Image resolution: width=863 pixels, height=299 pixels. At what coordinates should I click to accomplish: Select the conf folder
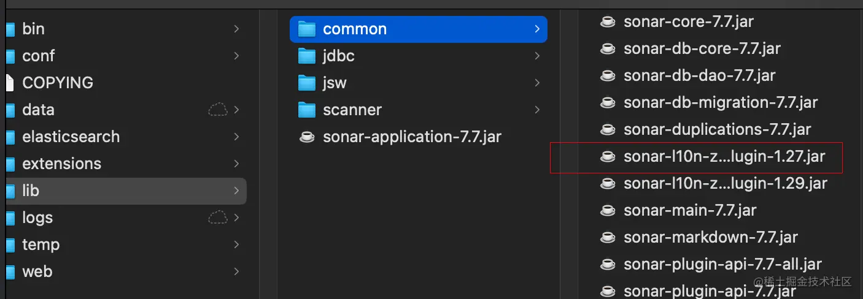38,56
